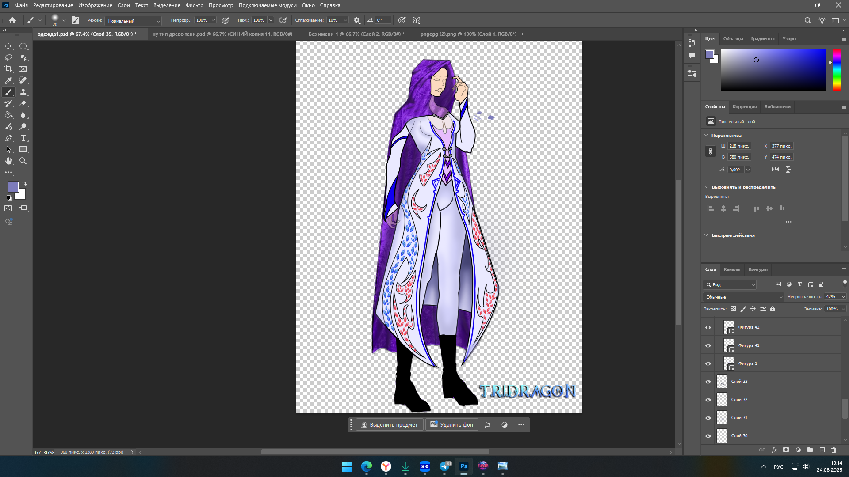Click the rainbow hue slider strip

(x=837, y=69)
